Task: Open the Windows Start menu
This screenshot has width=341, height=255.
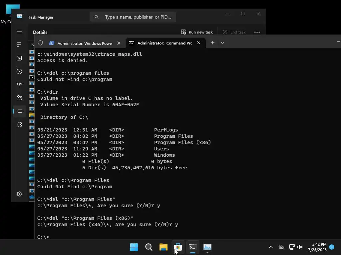Action: click(134, 247)
